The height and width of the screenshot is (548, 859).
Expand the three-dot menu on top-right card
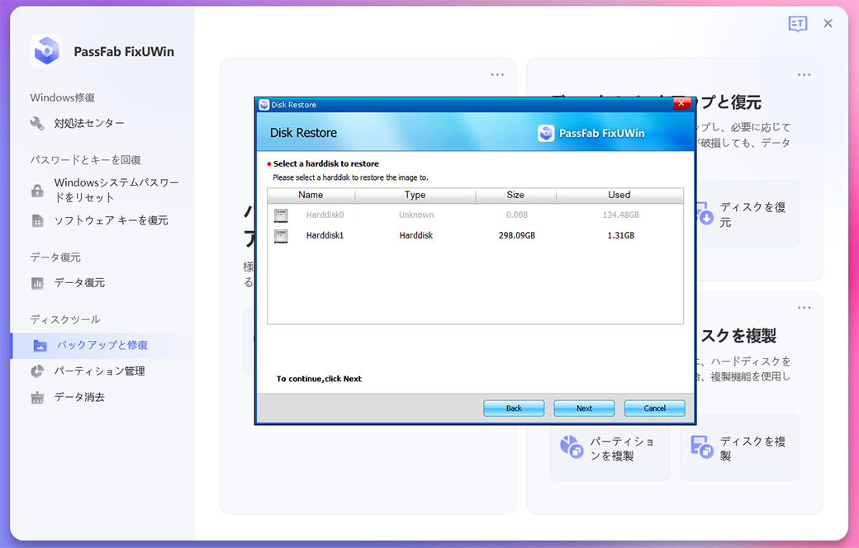pos(804,75)
